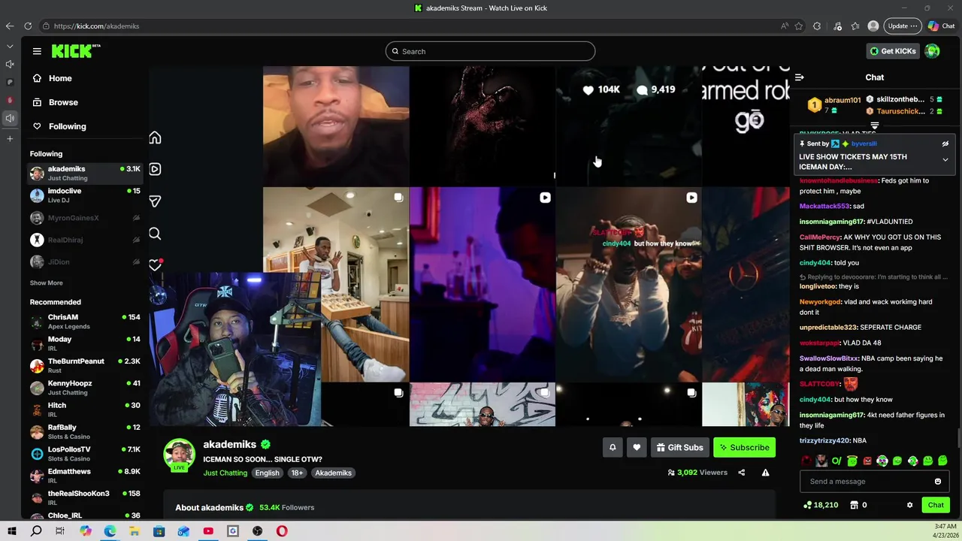Open recommended LosPollosTV channel
This screenshot has height=541, width=962.
click(x=85, y=454)
